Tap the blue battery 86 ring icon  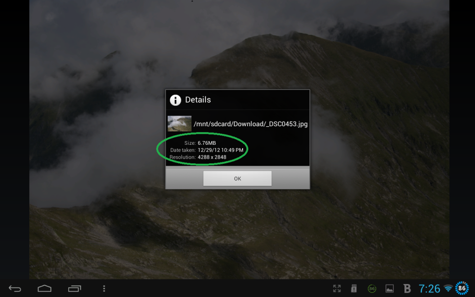point(462,288)
